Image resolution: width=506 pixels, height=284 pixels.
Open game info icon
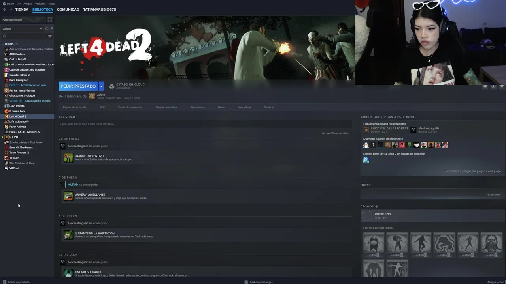pos(493,86)
